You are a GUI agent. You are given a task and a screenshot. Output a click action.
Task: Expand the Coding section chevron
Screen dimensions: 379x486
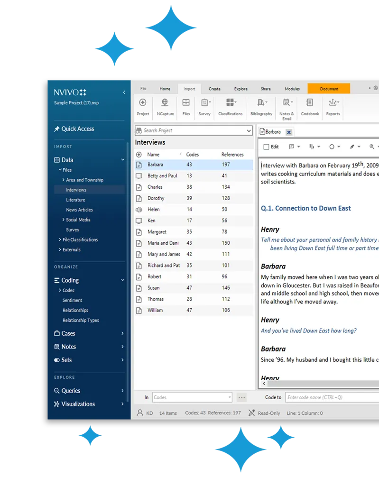(123, 280)
